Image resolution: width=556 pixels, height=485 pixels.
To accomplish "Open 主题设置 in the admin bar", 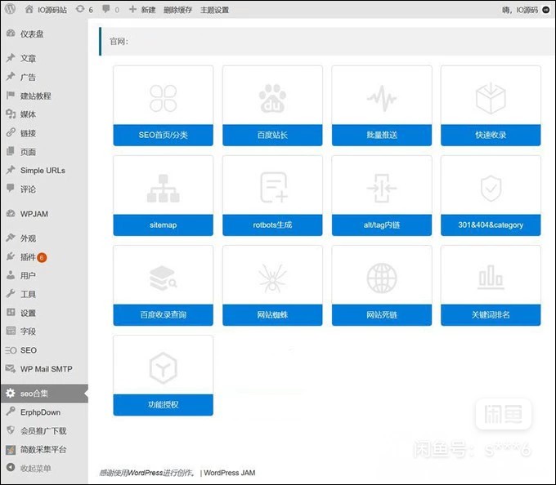I will (214, 10).
